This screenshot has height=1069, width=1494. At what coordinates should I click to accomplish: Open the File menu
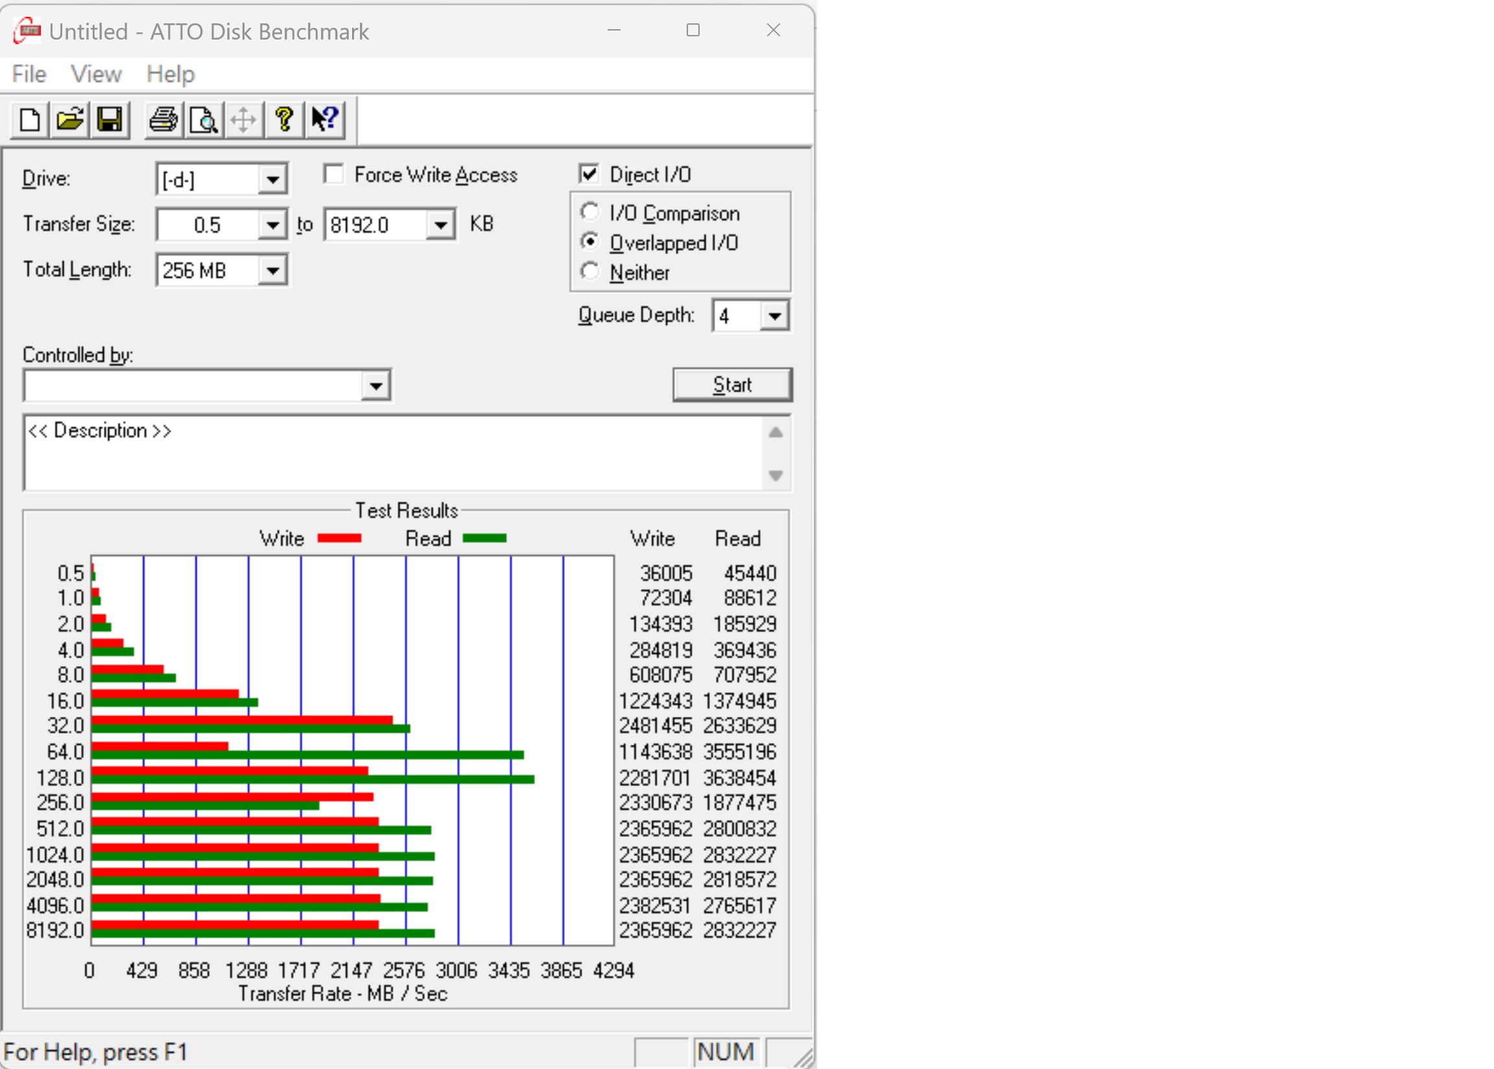click(x=29, y=74)
